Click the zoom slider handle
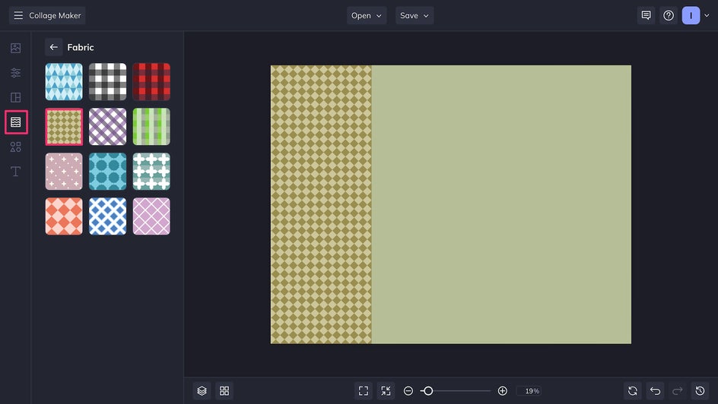The height and width of the screenshot is (404, 718). [427, 391]
